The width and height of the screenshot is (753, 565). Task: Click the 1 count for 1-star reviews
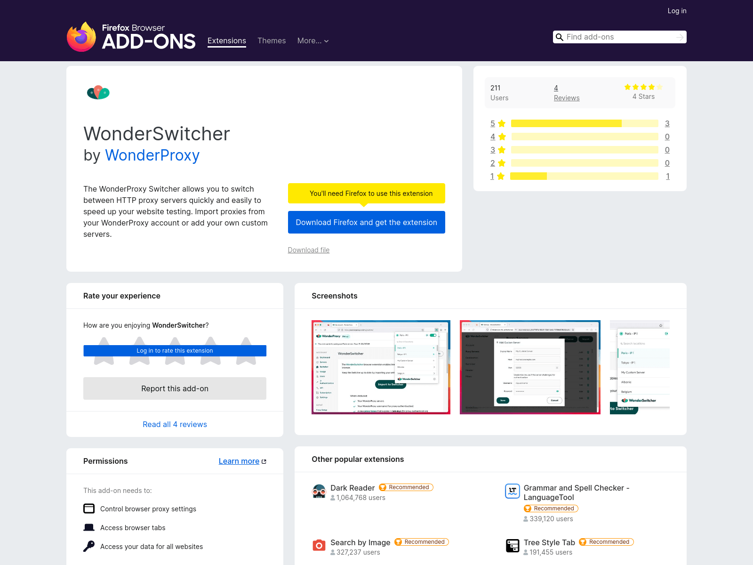coord(668,176)
